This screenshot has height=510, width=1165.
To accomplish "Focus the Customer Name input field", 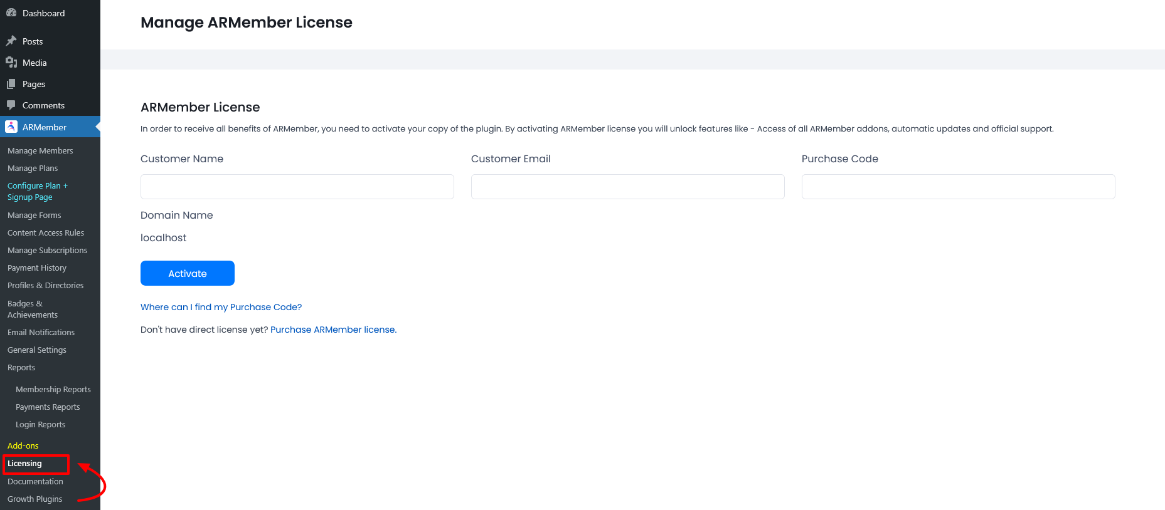I will click(x=297, y=187).
